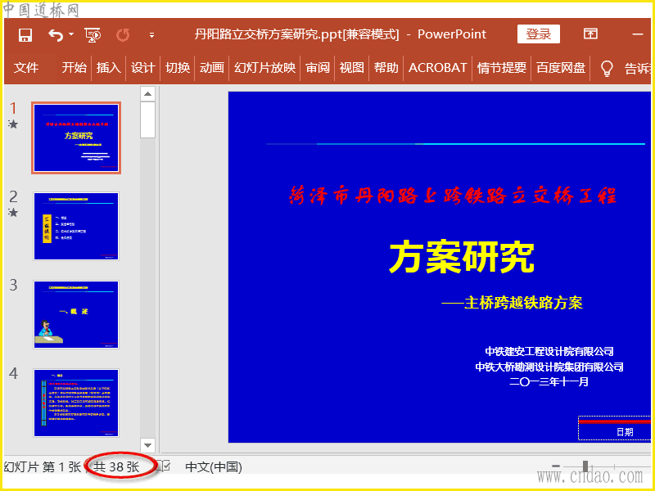The height and width of the screenshot is (491, 655).
Task: Click thumbnail pane scroll up arrow
Action: (147, 94)
